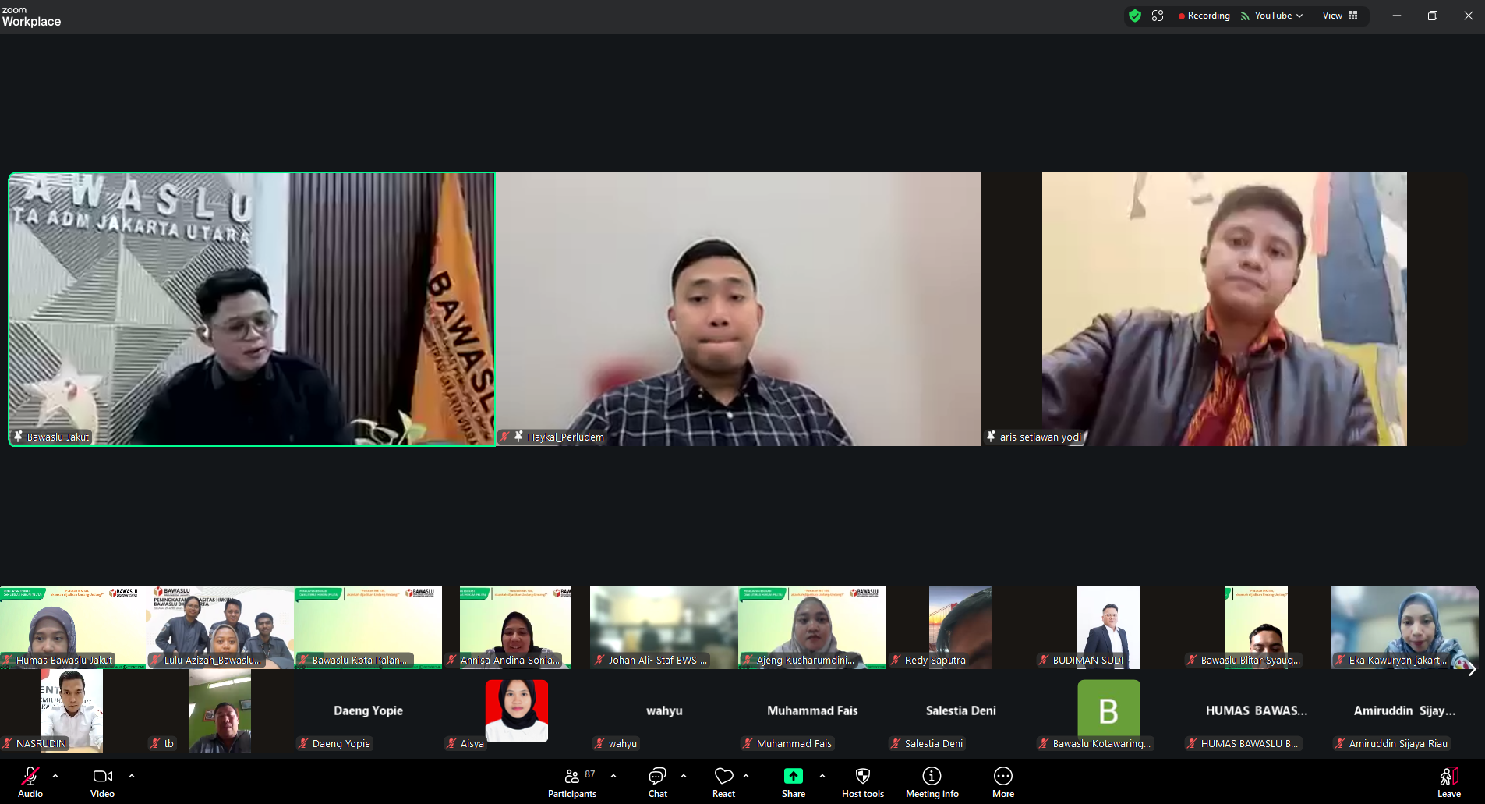Click Daeng Yopie participant tile

[368, 711]
